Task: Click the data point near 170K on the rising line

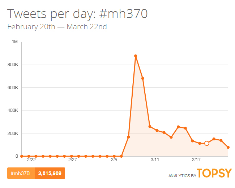Action: click(x=128, y=137)
